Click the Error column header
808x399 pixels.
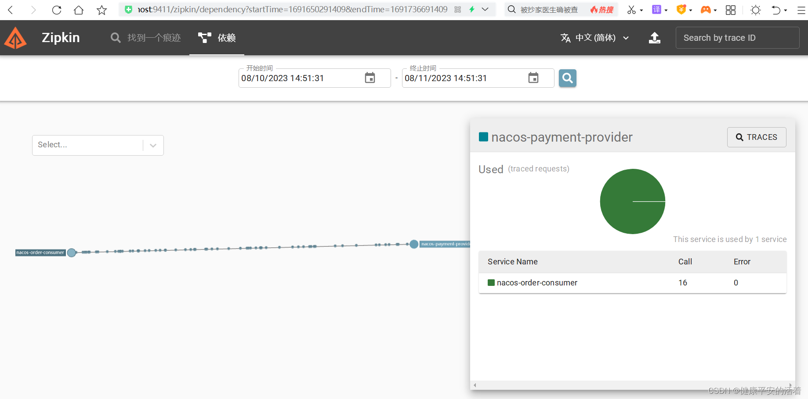[742, 262]
